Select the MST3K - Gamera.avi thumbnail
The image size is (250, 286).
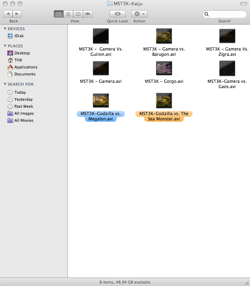(101, 68)
